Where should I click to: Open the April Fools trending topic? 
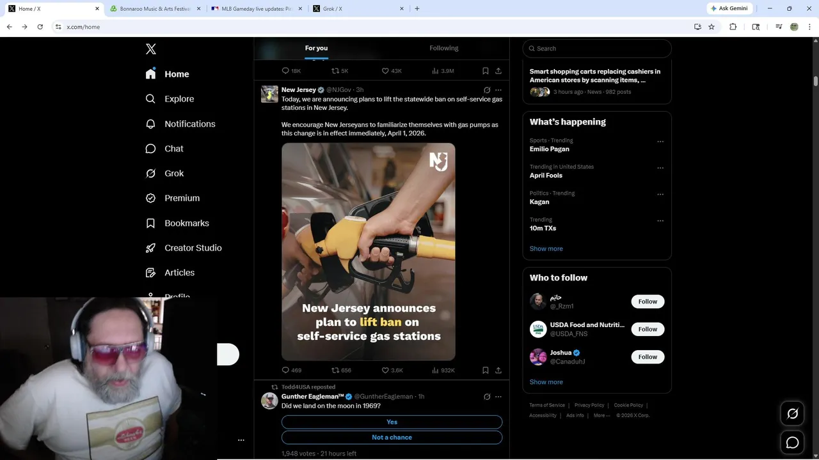(546, 175)
